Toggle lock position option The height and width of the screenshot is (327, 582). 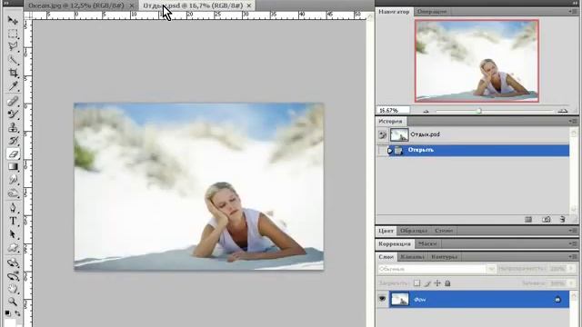[x=437, y=283]
